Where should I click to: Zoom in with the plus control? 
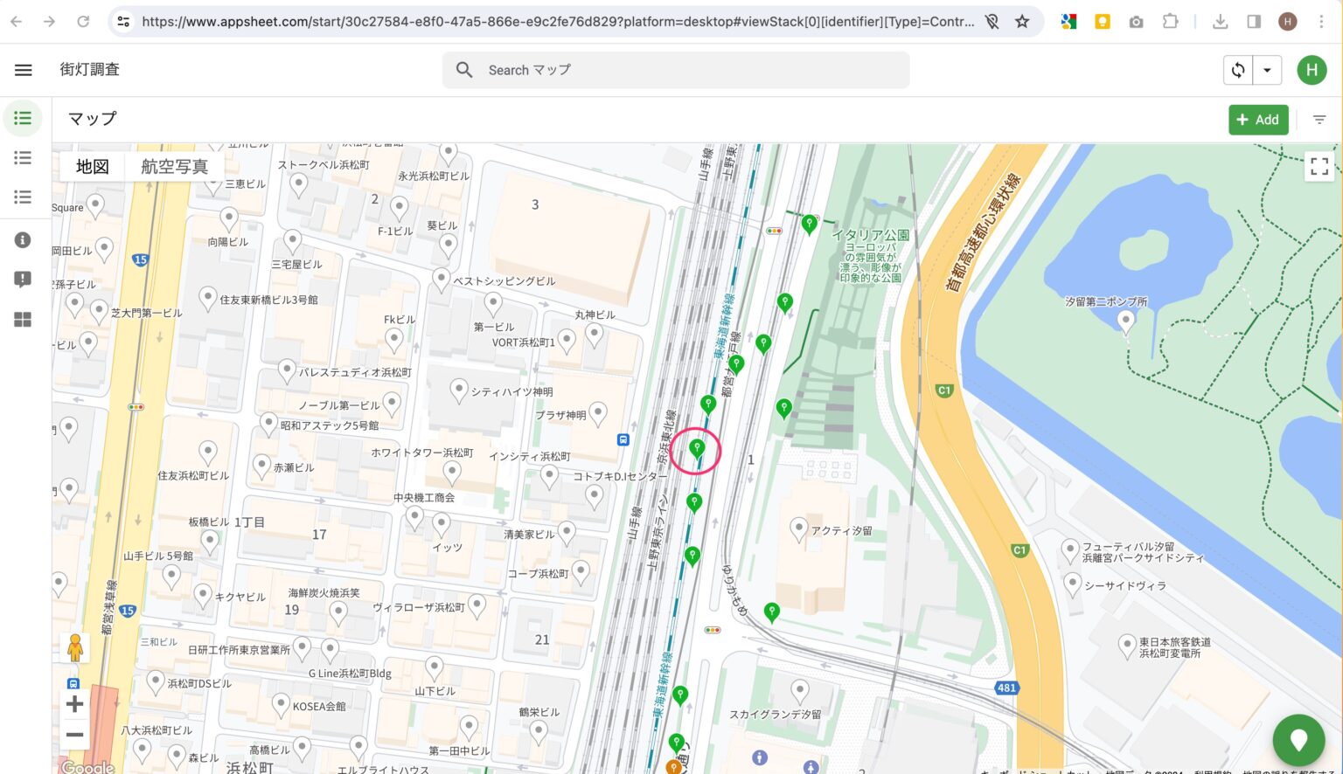click(74, 703)
